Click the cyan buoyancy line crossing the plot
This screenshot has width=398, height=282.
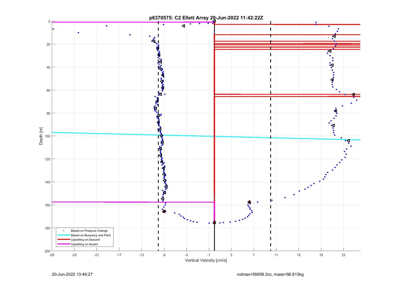click(x=206, y=136)
